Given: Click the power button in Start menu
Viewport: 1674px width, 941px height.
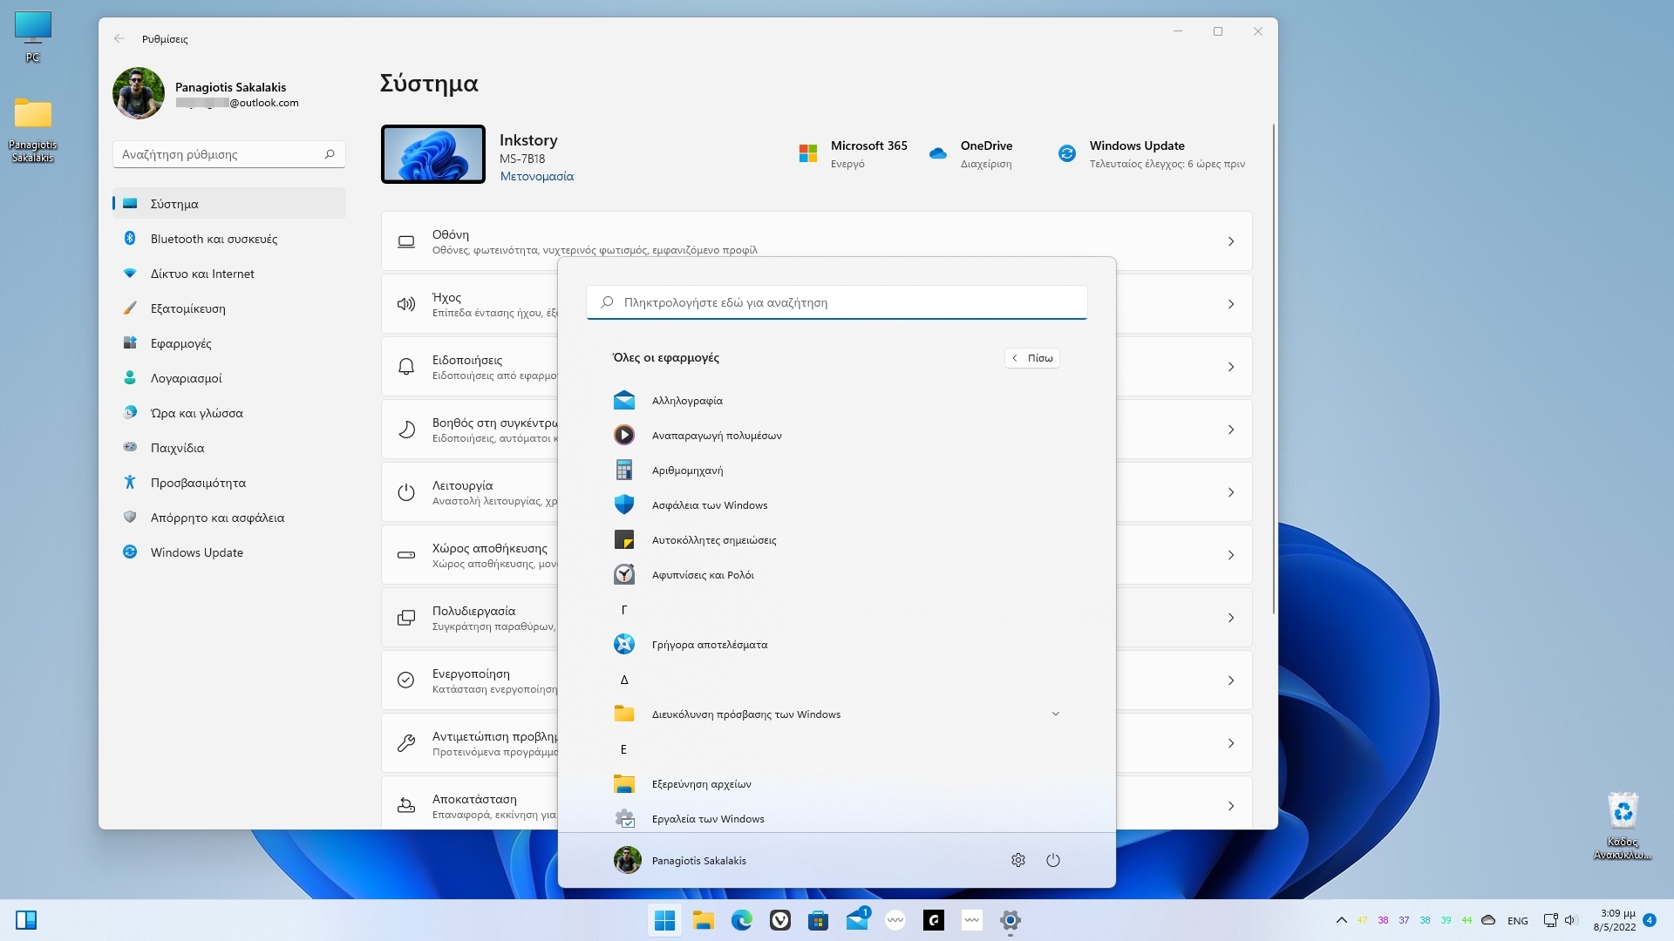Looking at the screenshot, I should 1053,860.
